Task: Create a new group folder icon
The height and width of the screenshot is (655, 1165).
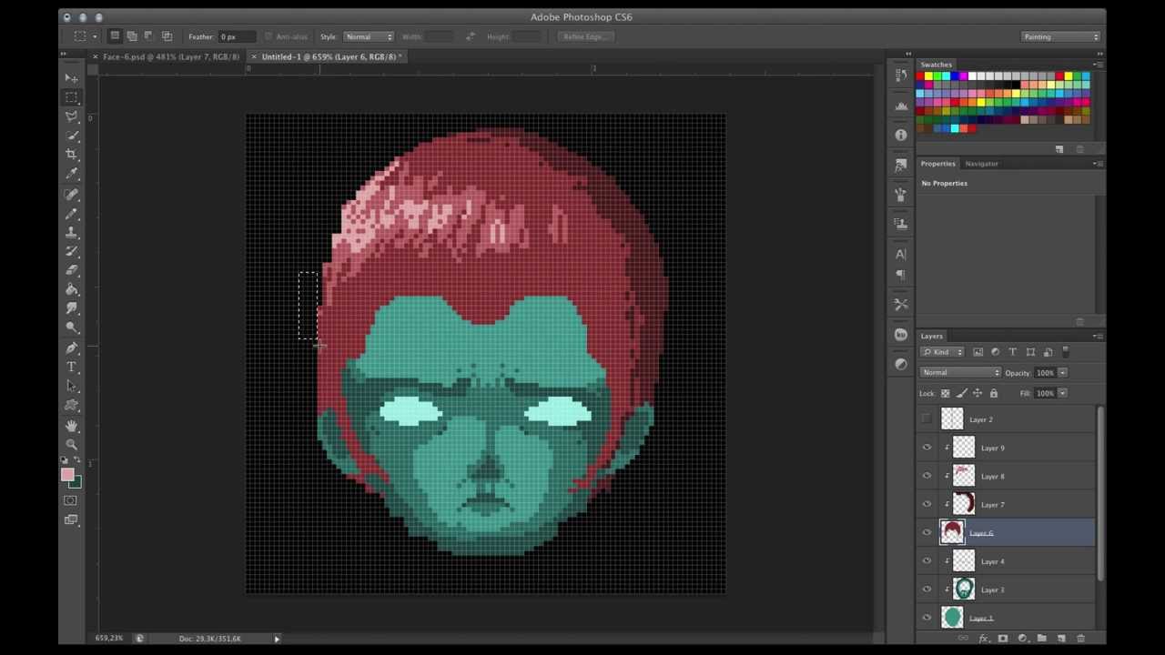Action: click(x=1041, y=639)
